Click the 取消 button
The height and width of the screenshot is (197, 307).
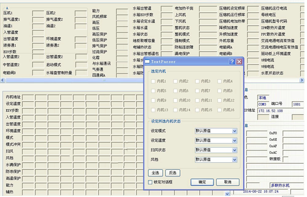228,182
